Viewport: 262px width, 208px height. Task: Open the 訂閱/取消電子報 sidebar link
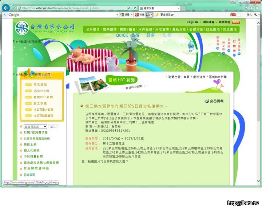tap(36, 132)
